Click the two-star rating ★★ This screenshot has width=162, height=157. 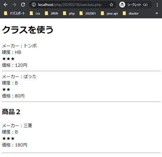pos(6,90)
